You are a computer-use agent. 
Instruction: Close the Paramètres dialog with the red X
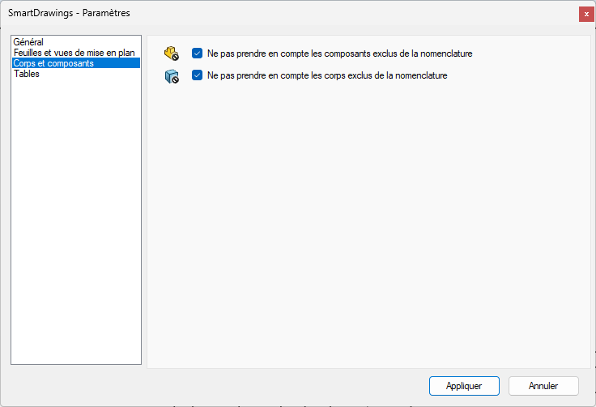586,14
